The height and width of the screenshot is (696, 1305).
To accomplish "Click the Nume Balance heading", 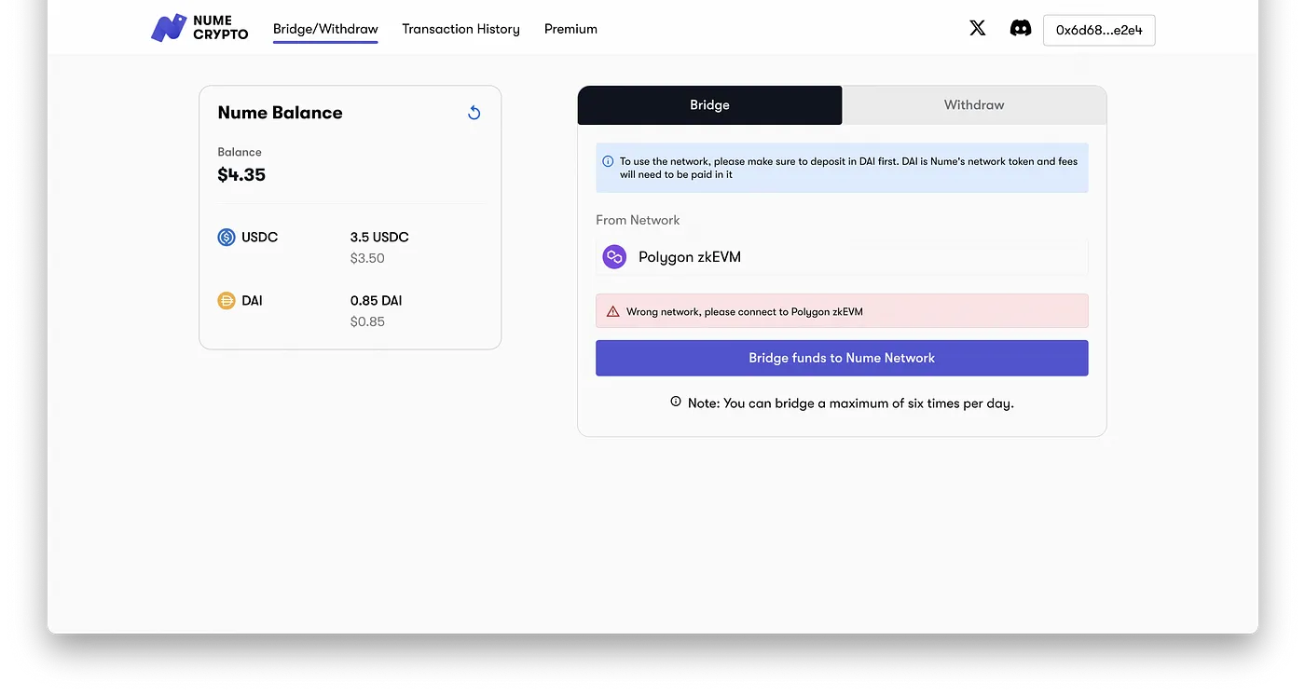I will 280,113.
